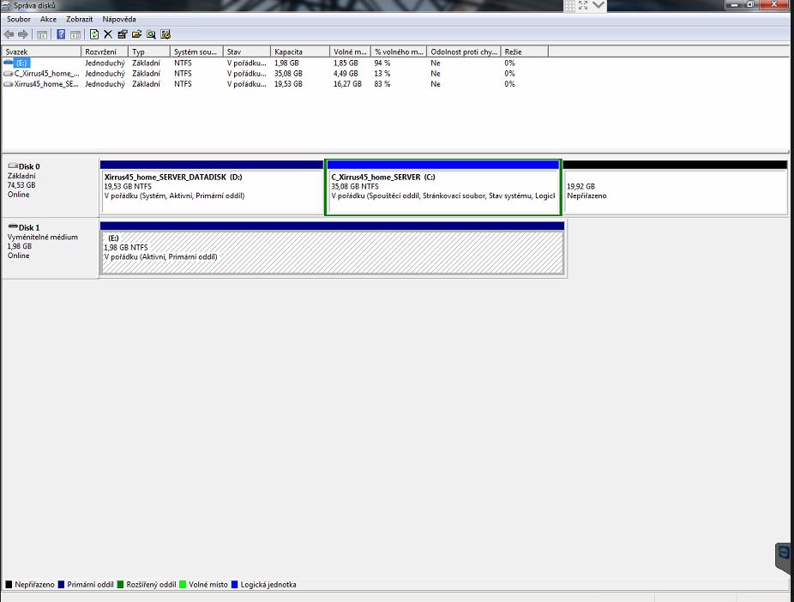Select the 19,92 GB Nepřiřazeno unallocated space

(x=675, y=187)
